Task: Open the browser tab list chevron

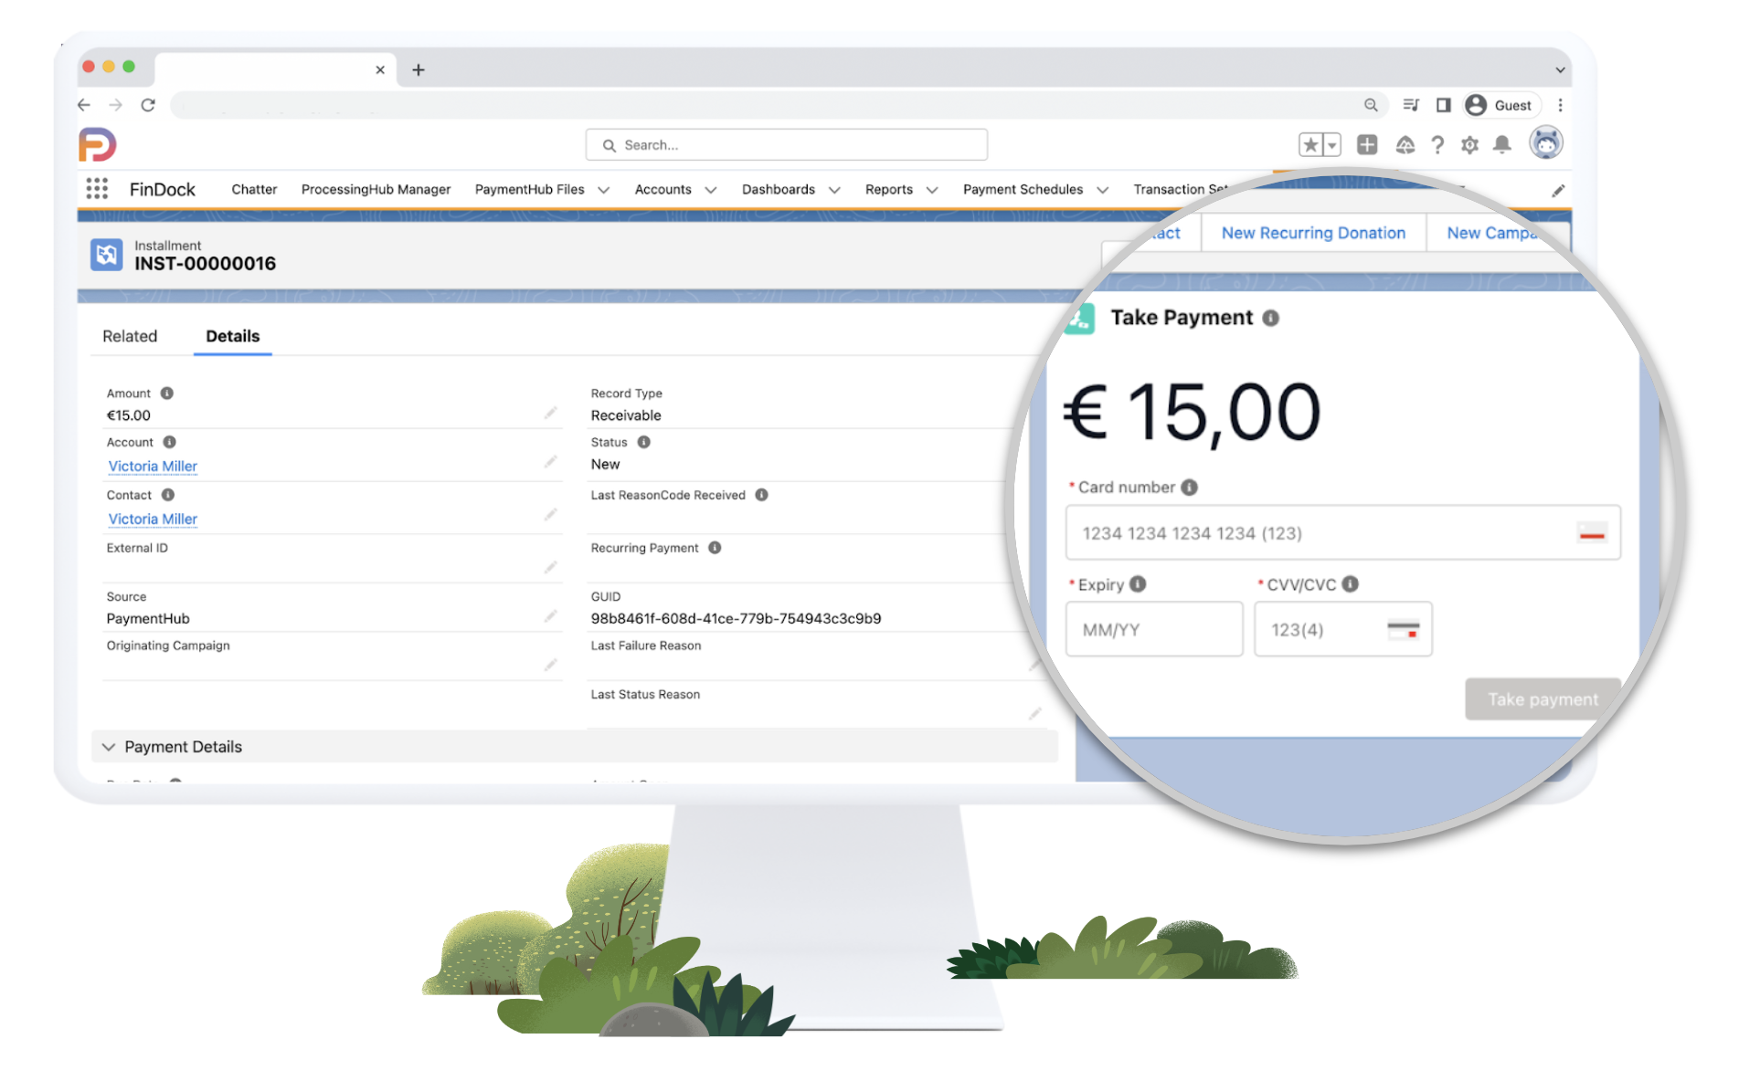Action: click(1560, 70)
